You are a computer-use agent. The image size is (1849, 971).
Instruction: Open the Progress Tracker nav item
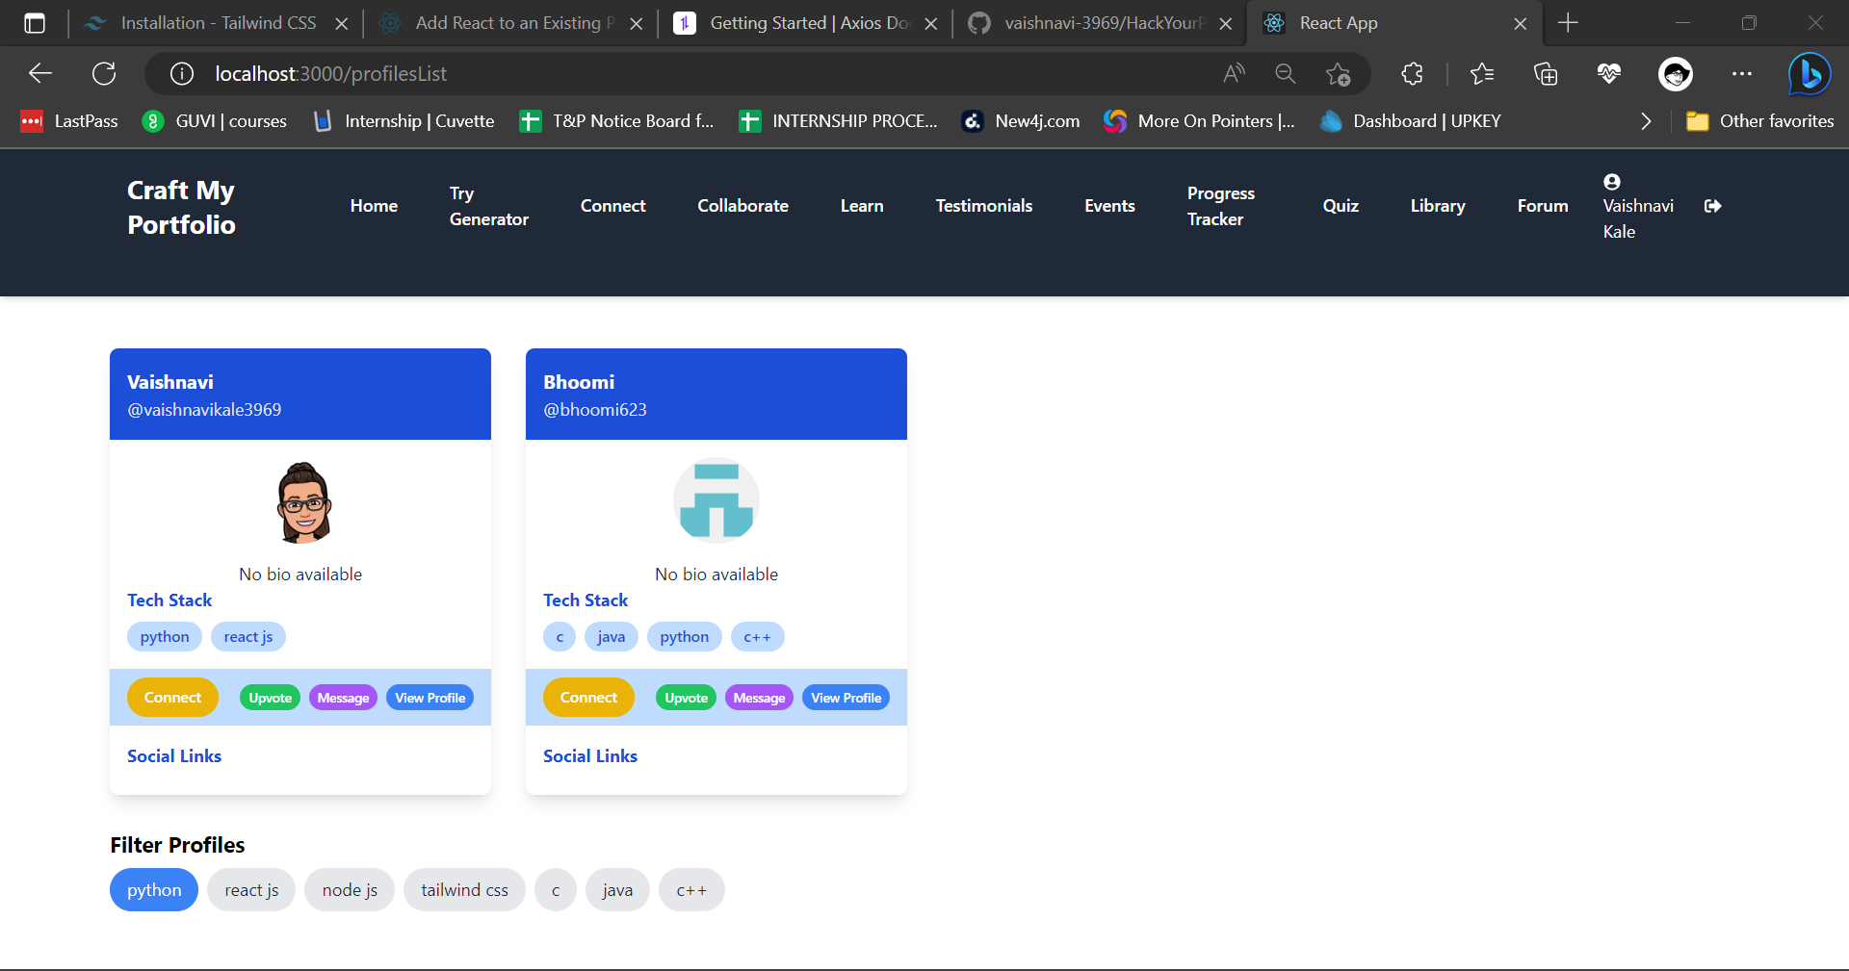[1221, 205]
